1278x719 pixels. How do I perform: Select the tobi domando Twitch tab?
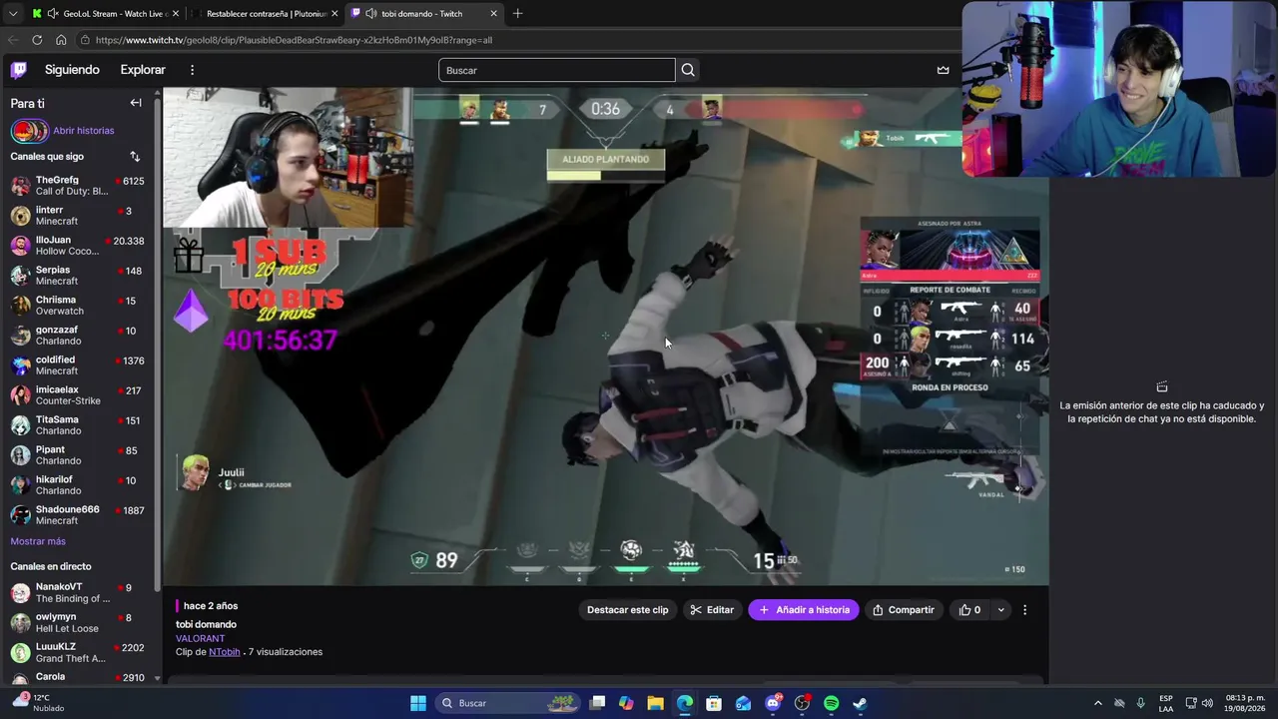click(423, 14)
